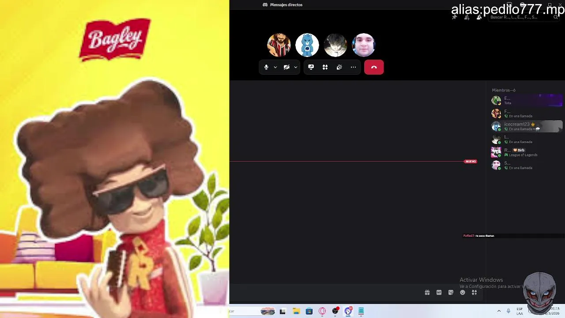Show hidden system tray icons

click(499, 311)
